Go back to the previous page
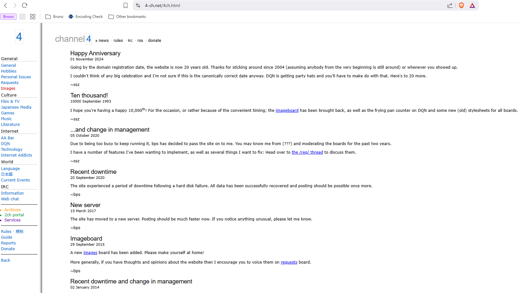 coord(6,5)
